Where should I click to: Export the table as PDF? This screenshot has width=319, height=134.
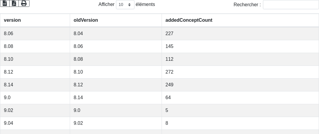(14, 3)
